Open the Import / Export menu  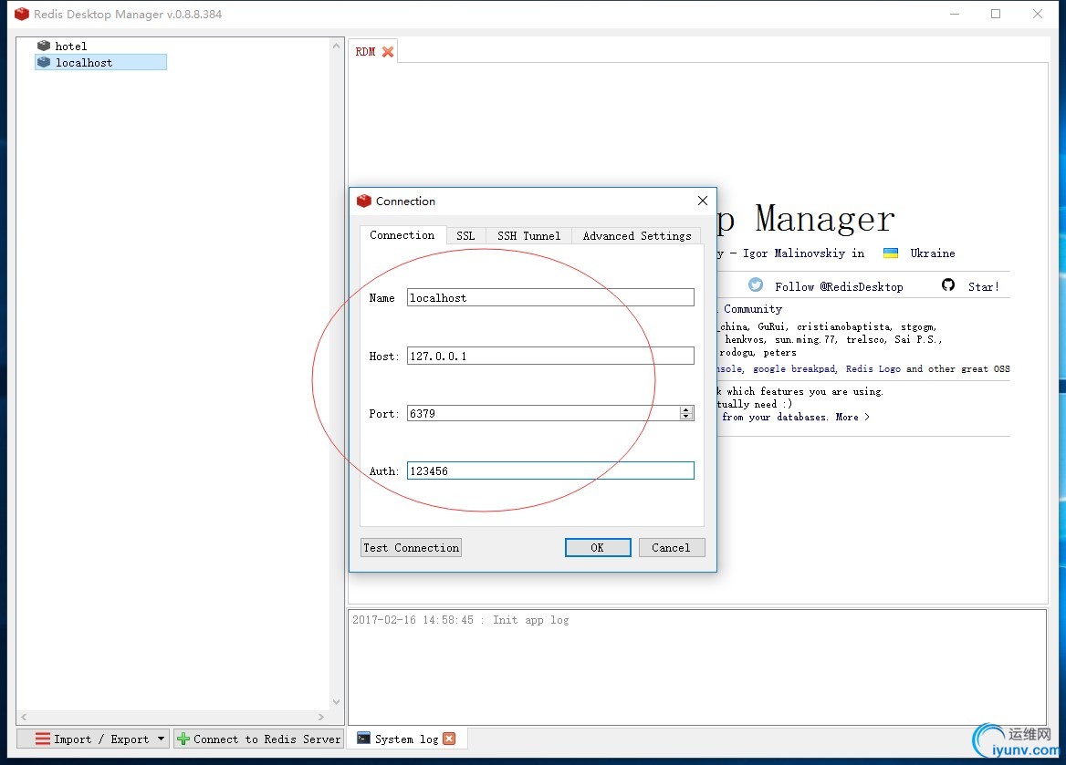point(93,739)
